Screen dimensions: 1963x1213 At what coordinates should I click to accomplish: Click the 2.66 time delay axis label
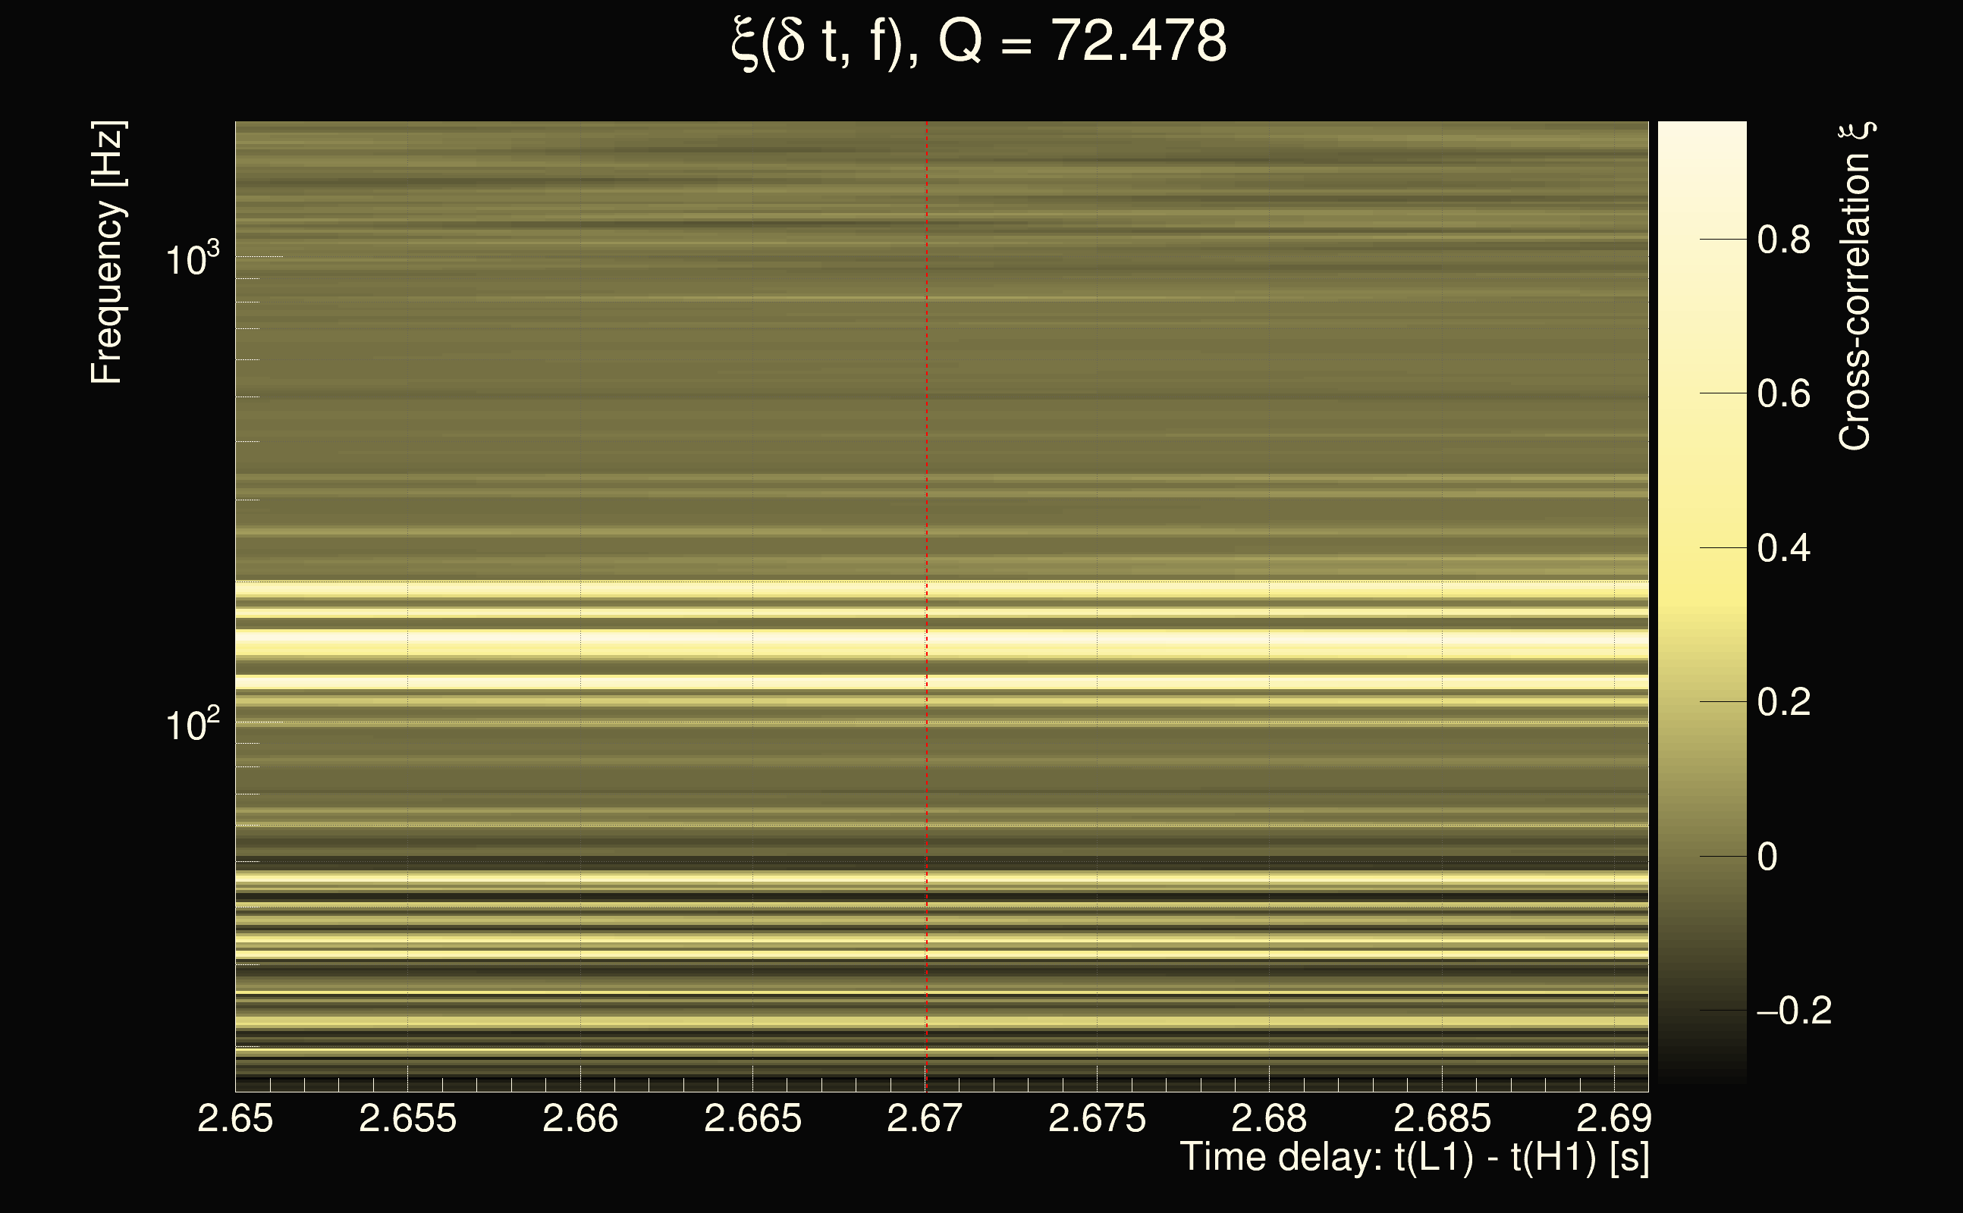(x=580, y=1118)
